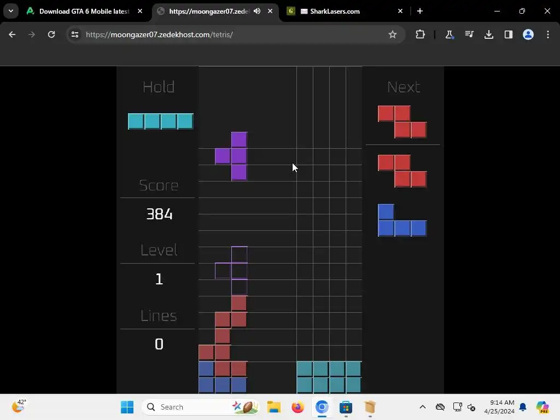Open the clock showing 9:14 AM
Image resolution: width=560 pixels, height=420 pixels.
(x=499, y=407)
